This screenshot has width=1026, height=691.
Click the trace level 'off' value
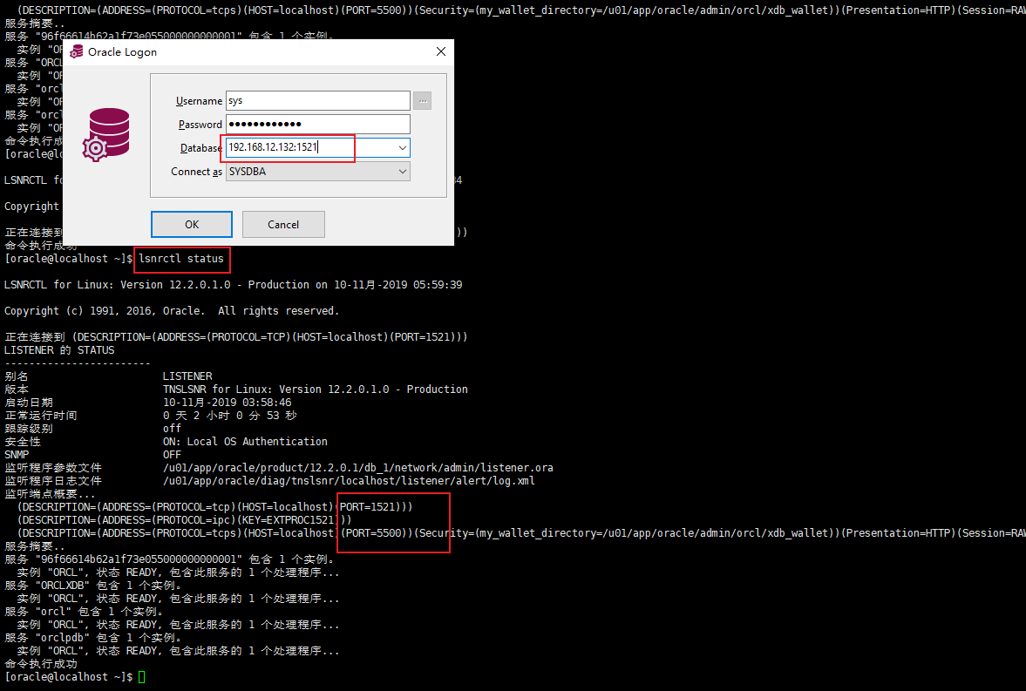(172, 429)
